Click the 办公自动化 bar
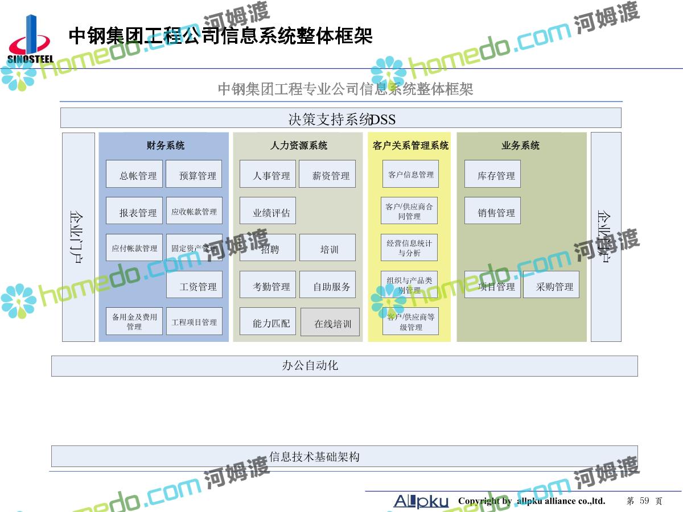 click(x=344, y=366)
